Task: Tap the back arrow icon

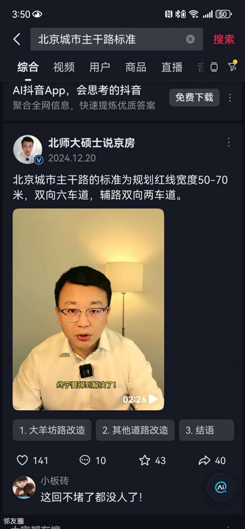Action: [17, 39]
